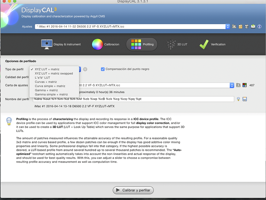This screenshot has width=266, height=200.
Task: Click the Tipo de perfil dropdown stepper arrow
Action: (79, 69)
